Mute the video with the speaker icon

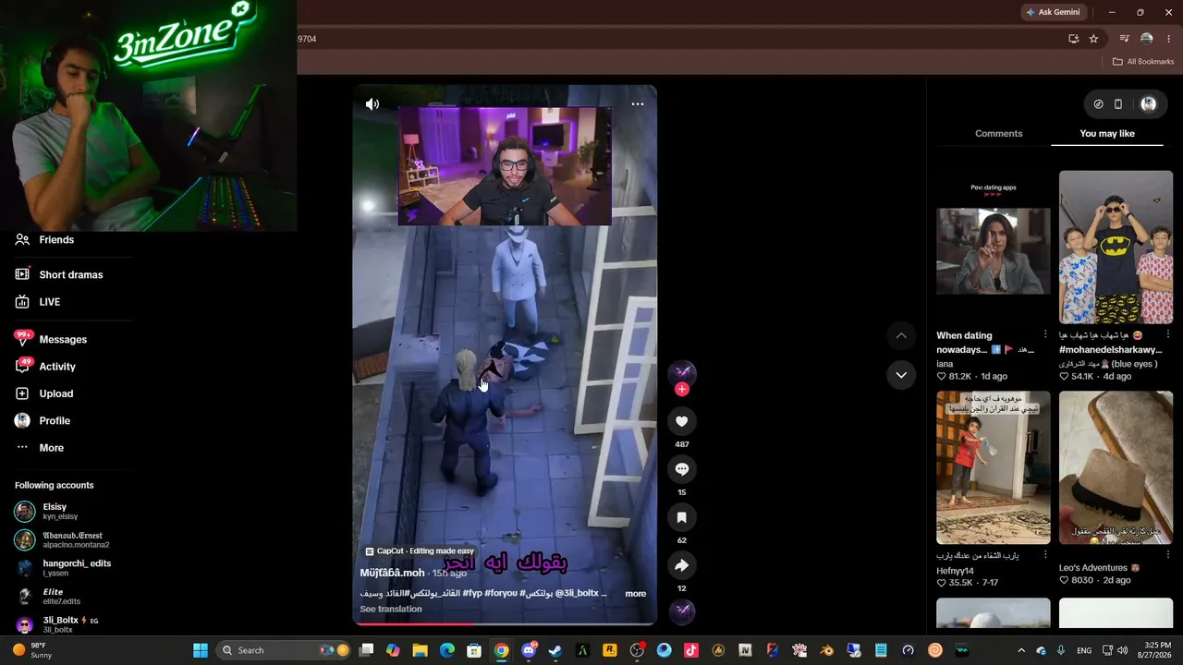point(372,104)
